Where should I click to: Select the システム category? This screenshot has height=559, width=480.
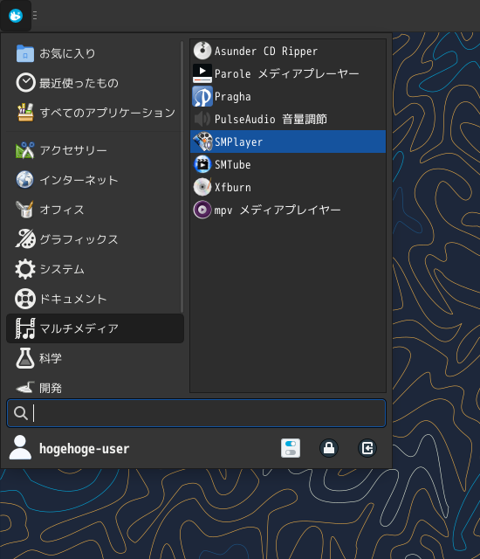[x=95, y=269]
